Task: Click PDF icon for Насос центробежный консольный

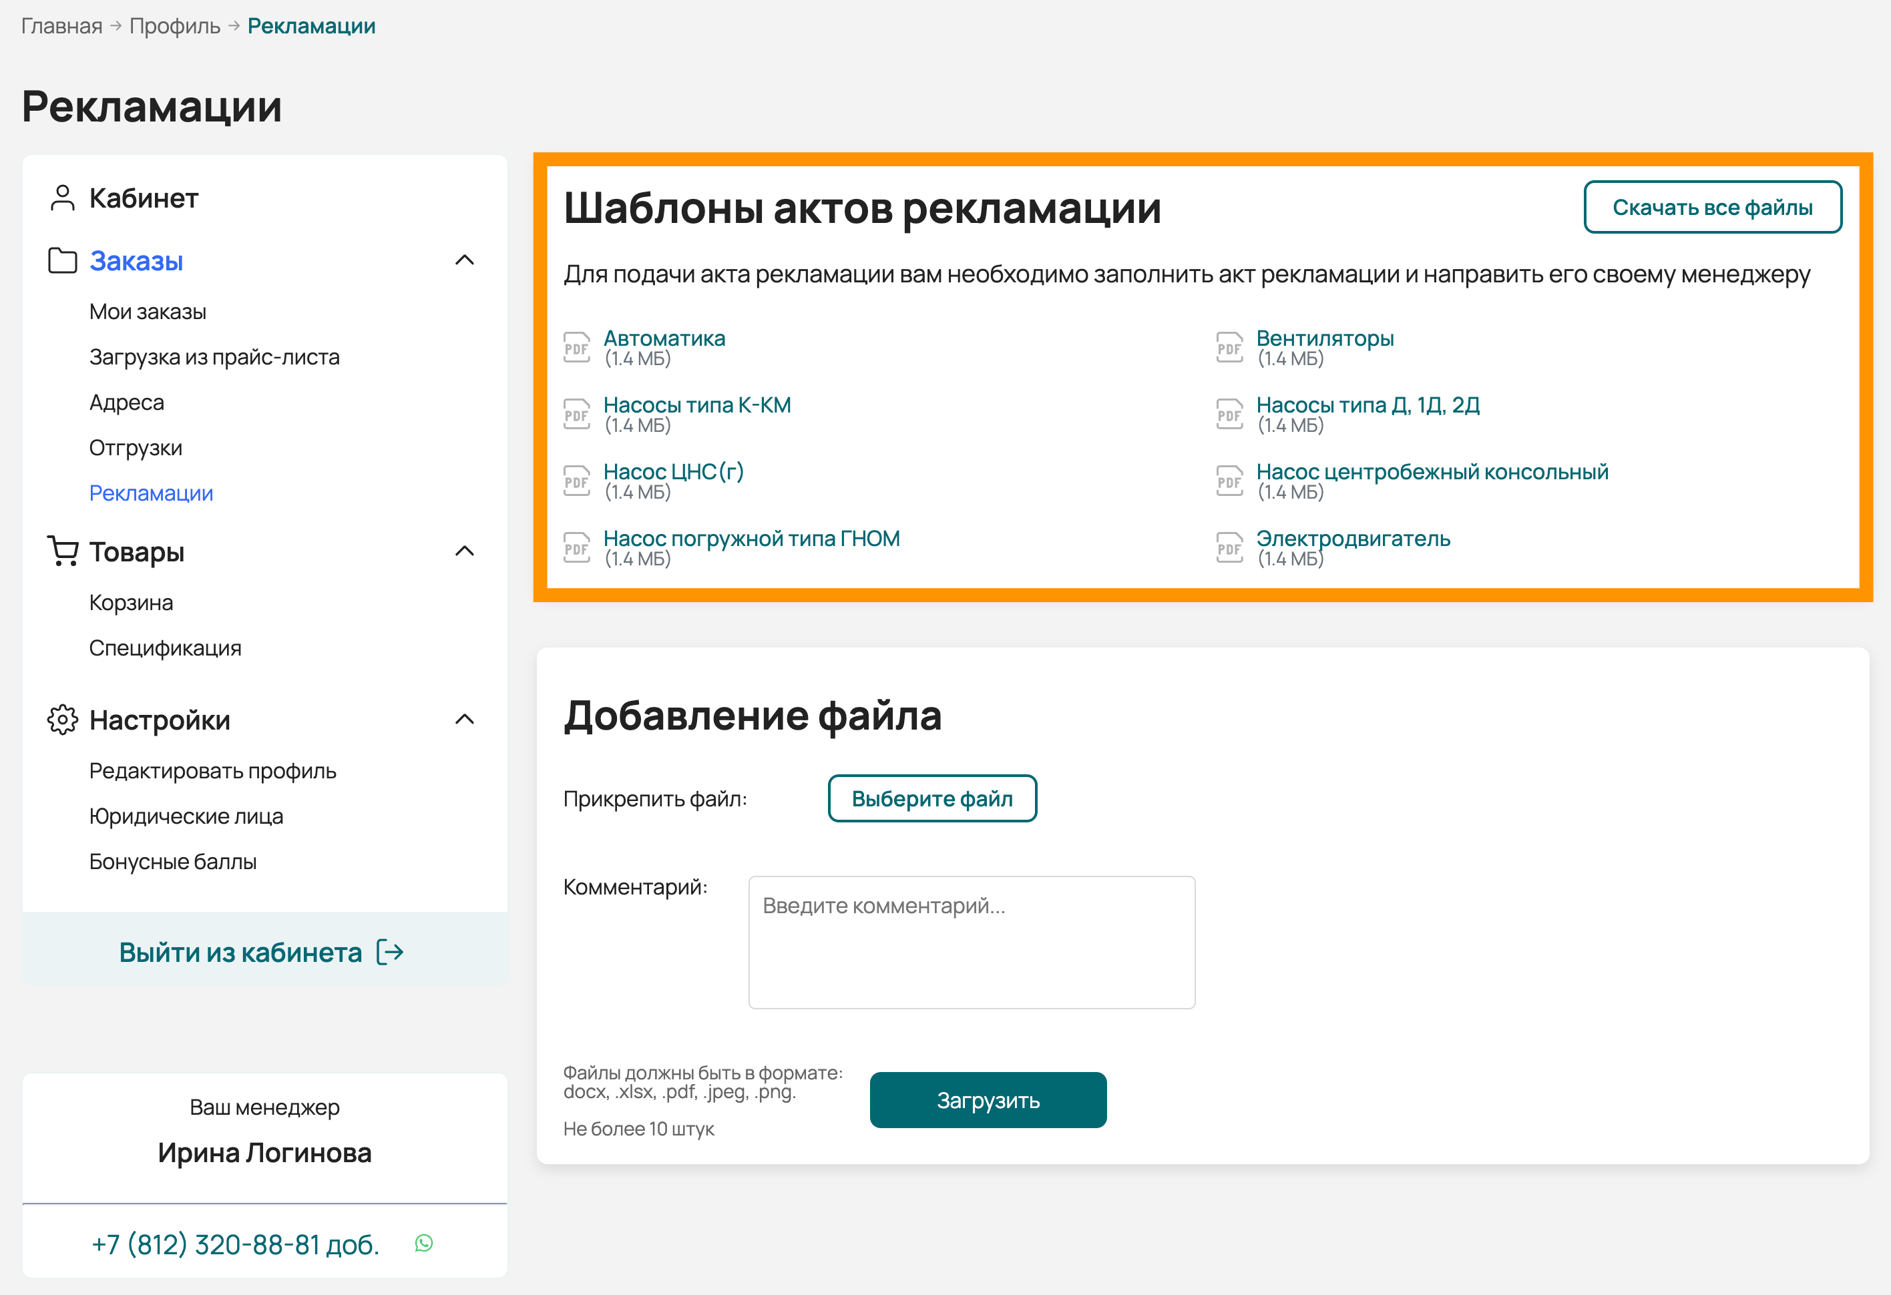Action: [1229, 481]
